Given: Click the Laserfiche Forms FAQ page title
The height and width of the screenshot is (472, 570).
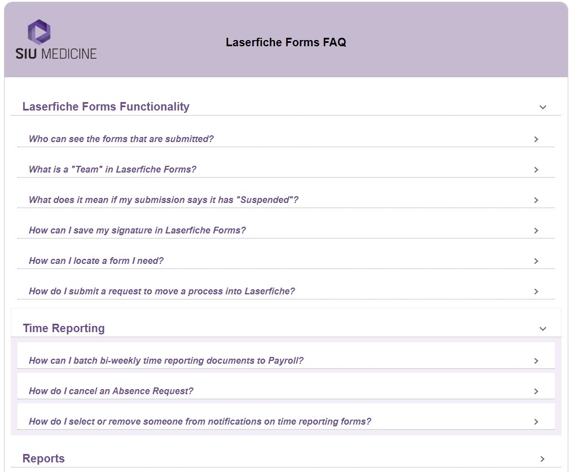Looking at the screenshot, I should click(286, 42).
